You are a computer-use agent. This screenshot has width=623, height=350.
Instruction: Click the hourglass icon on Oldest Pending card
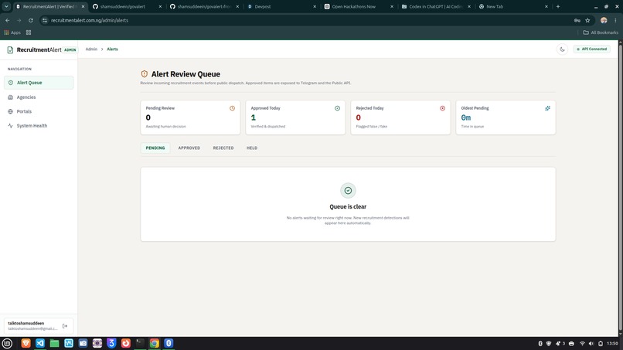pos(547,108)
